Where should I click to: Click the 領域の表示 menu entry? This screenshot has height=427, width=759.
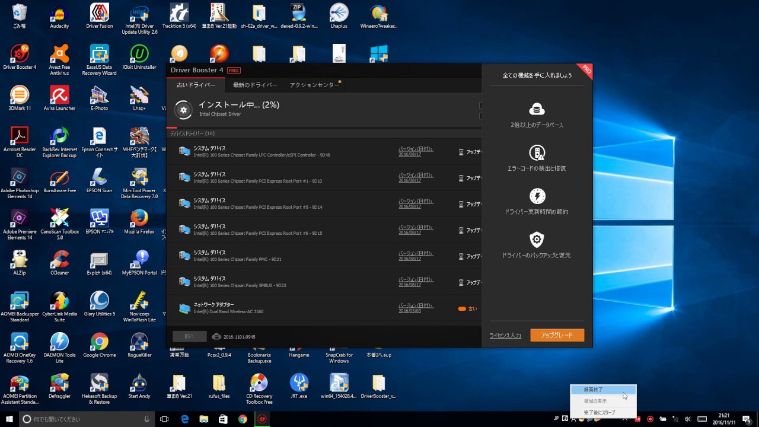603,401
